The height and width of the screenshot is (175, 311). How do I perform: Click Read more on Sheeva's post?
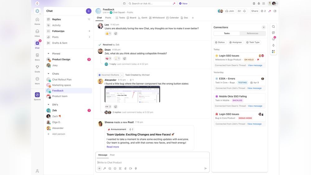point(113,147)
